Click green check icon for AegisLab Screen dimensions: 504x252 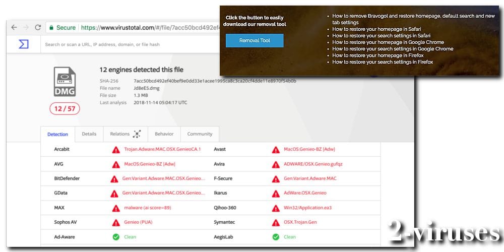(276, 237)
